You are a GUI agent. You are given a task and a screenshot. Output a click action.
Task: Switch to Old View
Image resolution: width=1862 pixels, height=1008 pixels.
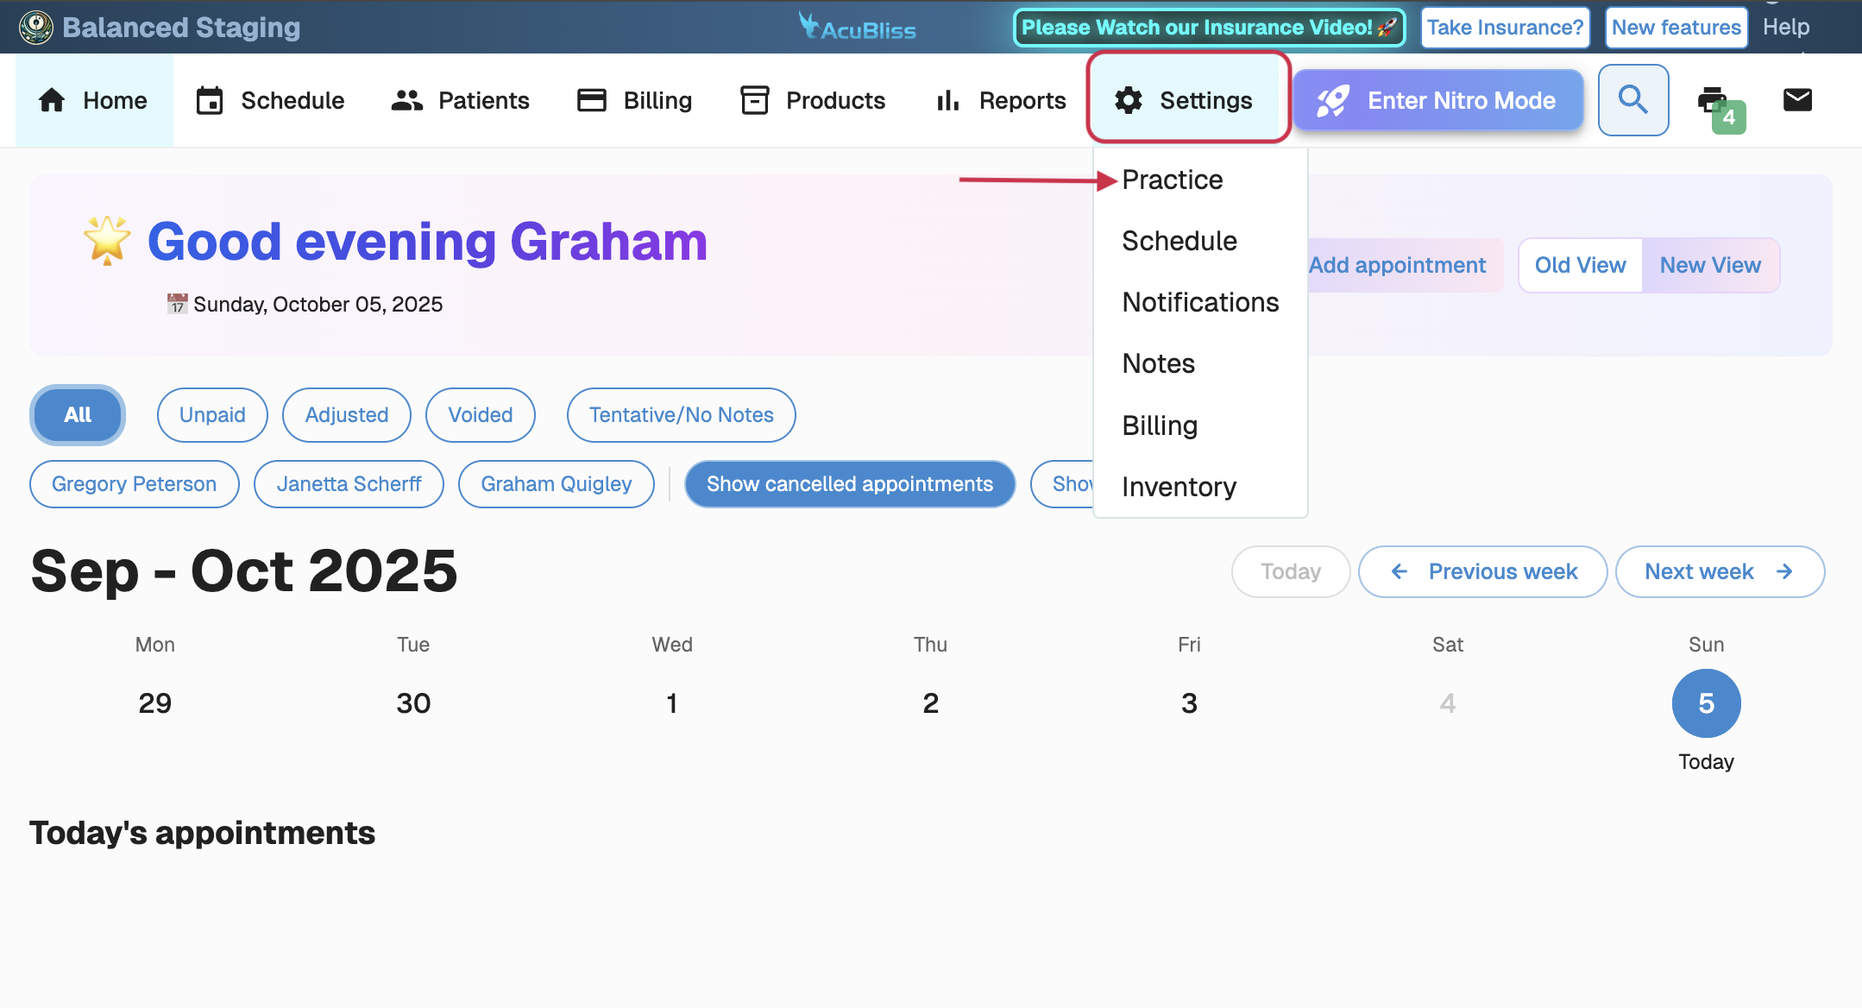point(1580,265)
